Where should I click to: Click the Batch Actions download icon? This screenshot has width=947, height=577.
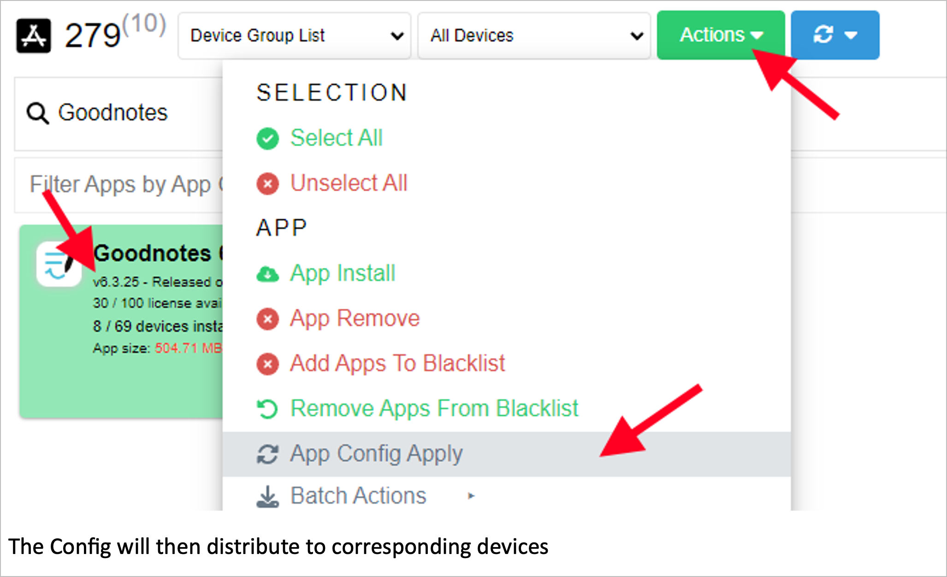(268, 496)
